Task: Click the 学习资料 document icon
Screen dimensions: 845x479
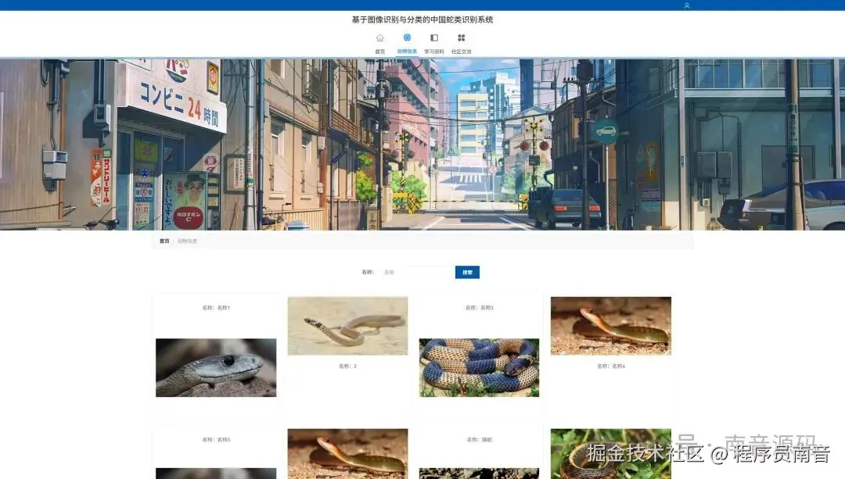Action: coord(434,37)
